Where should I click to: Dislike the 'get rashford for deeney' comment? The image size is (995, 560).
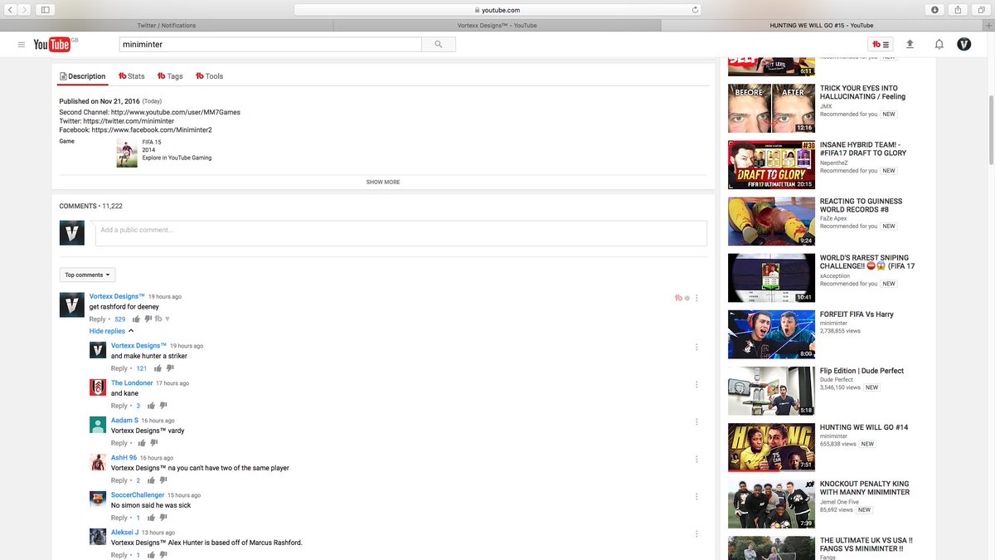point(148,319)
